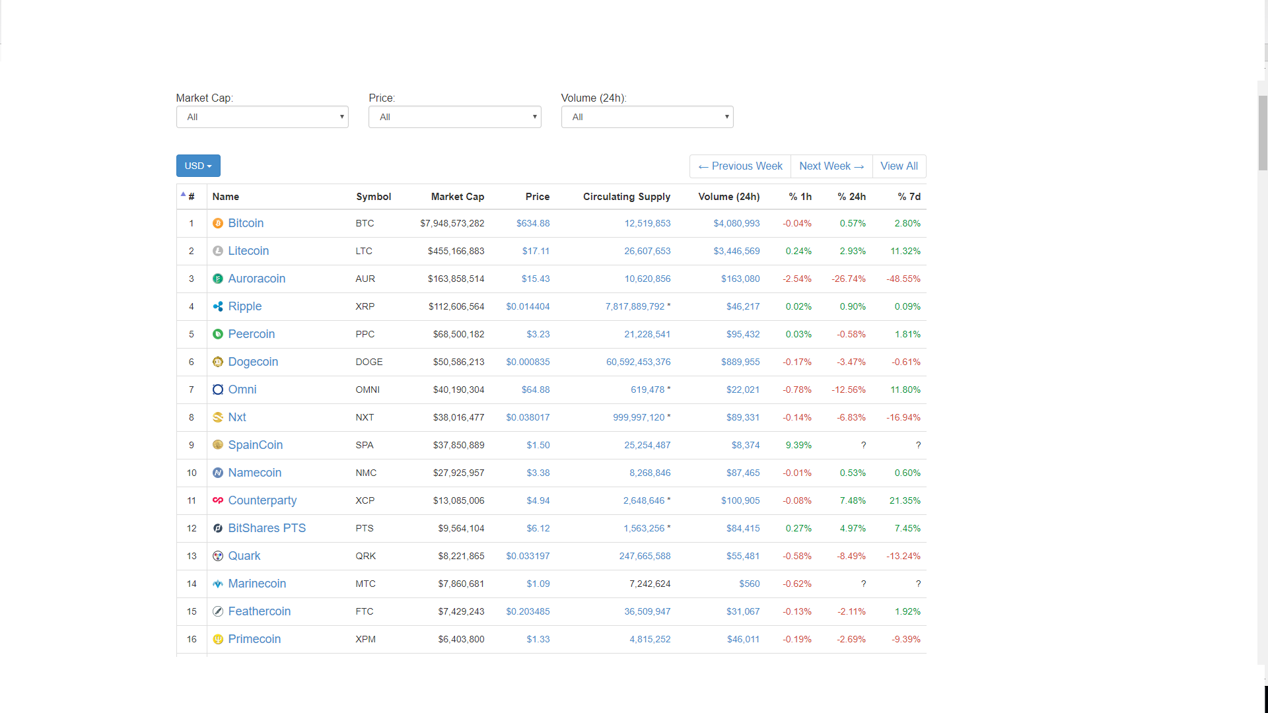Sort by % 1h column header

pyautogui.click(x=800, y=197)
